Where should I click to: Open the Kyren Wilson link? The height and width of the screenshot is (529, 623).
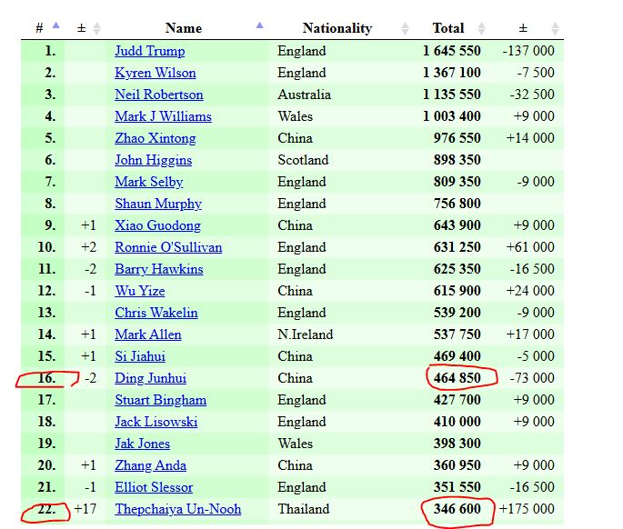point(156,73)
